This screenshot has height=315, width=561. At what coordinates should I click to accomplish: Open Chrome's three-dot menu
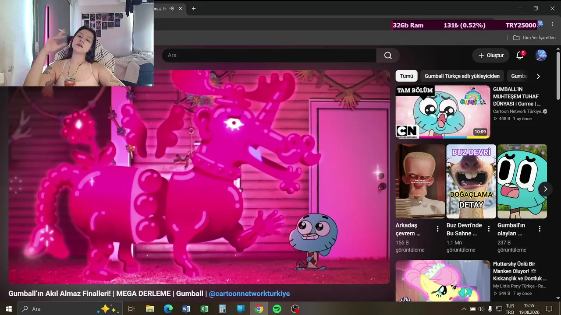tap(553, 25)
